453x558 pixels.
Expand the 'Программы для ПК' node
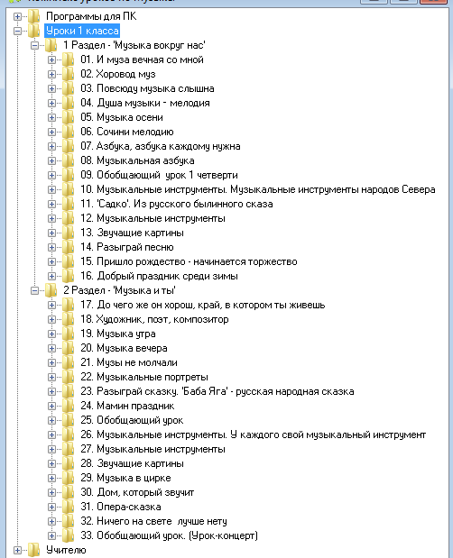click(x=17, y=16)
